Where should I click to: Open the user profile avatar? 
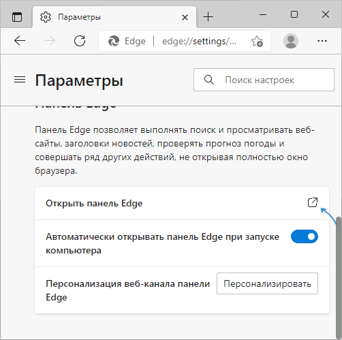click(x=291, y=41)
